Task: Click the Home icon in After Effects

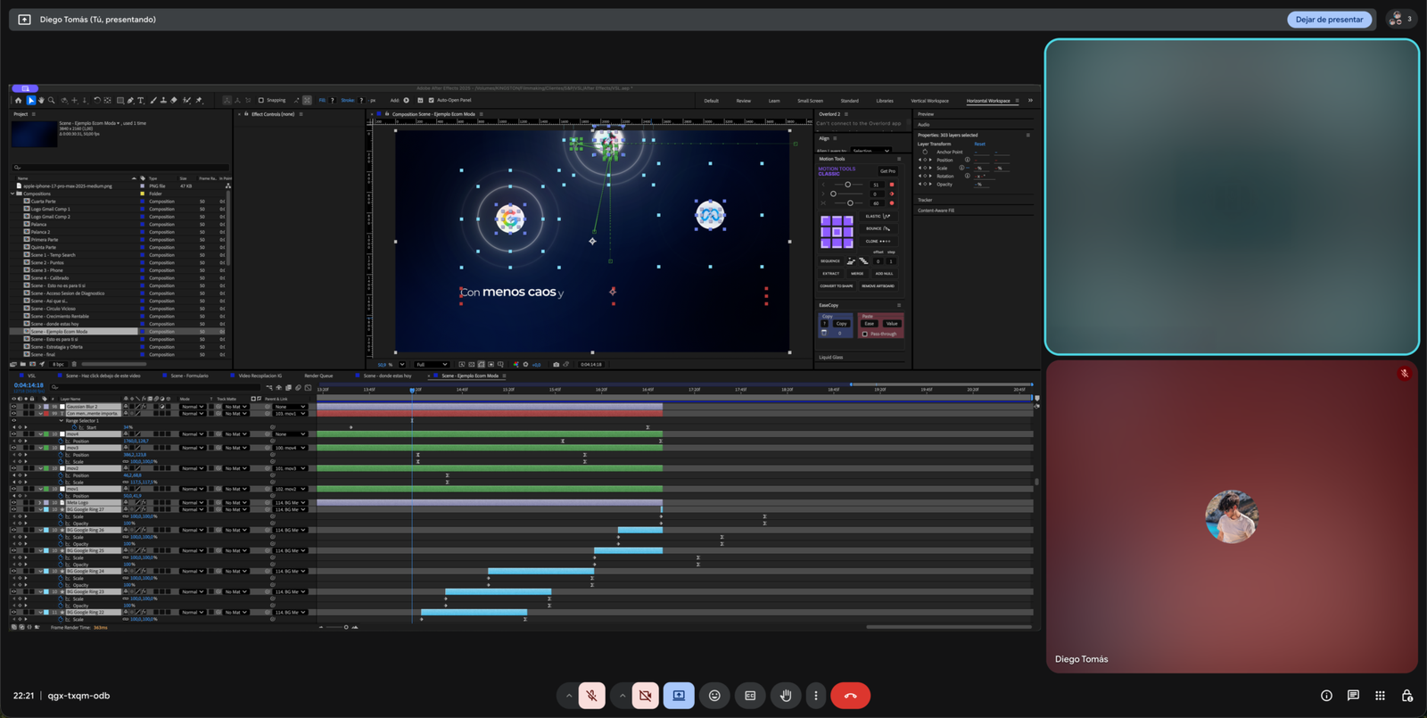Action: 18,101
